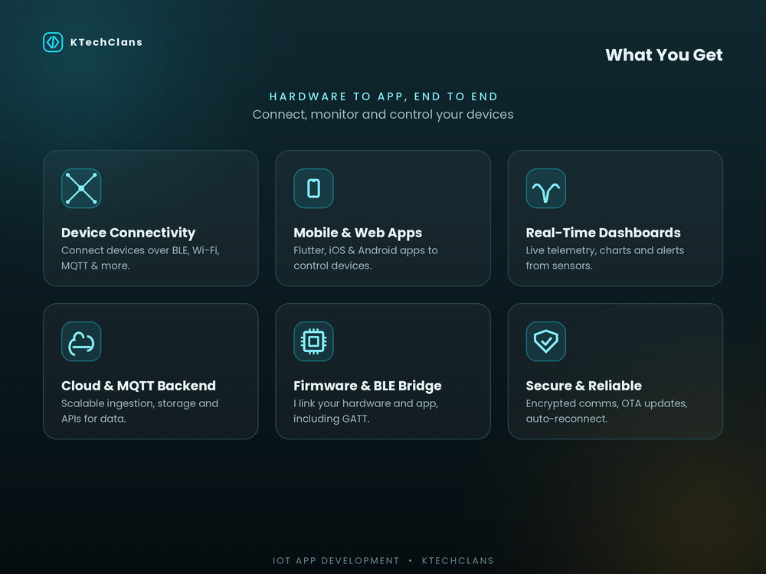766x574 pixels.
Task: Select the KTechClans brand name text
Action: [106, 42]
